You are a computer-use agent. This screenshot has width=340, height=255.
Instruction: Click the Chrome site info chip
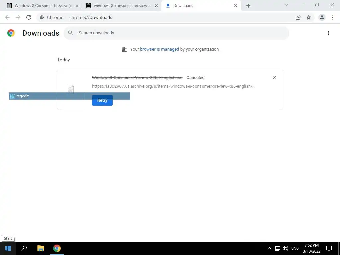pos(51,17)
